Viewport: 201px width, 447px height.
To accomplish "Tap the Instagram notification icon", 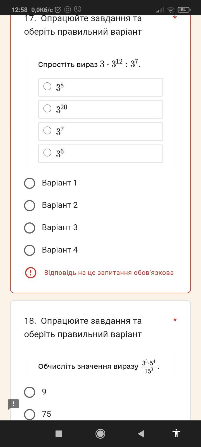I will point(68,9).
